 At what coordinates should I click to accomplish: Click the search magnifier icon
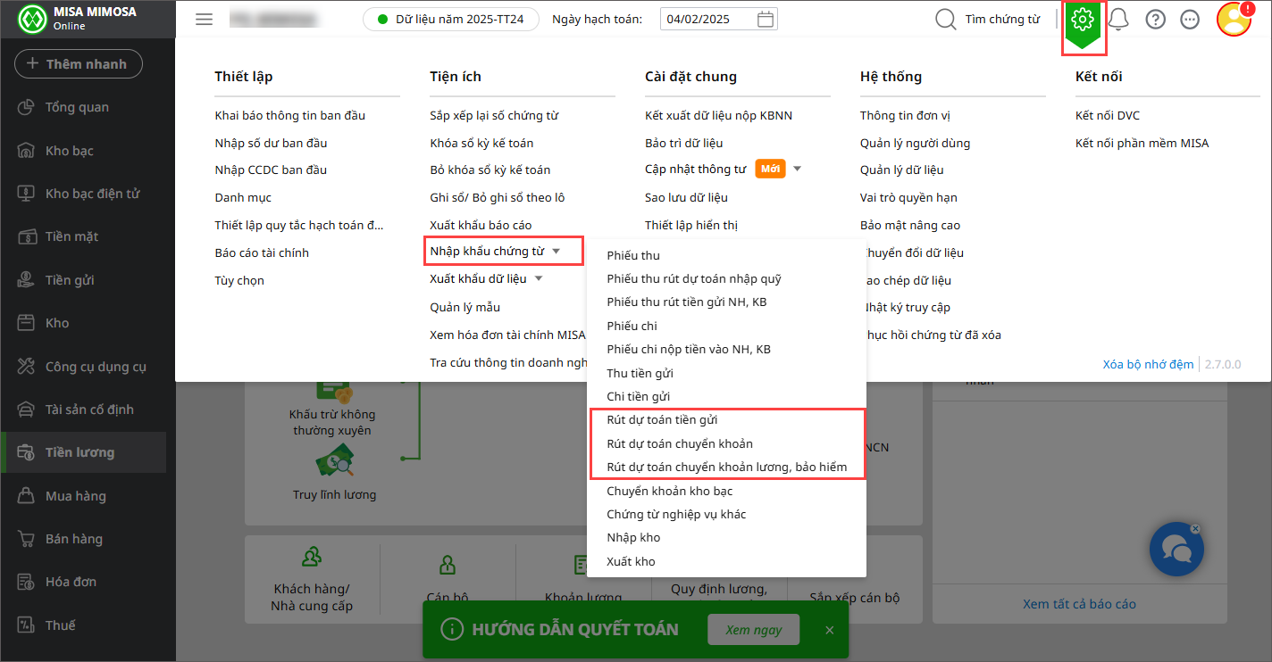click(945, 20)
